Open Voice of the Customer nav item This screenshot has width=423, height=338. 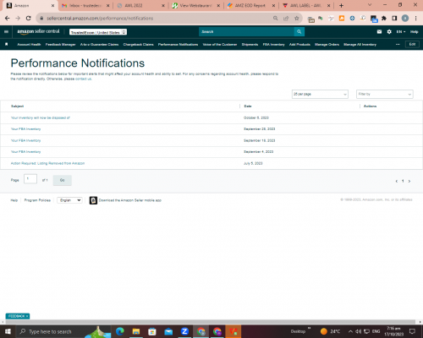pyautogui.click(x=220, y=45)
